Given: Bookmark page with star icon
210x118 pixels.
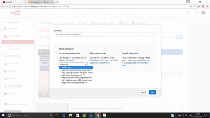Looking at the screenshot, I should pos(195,7).
